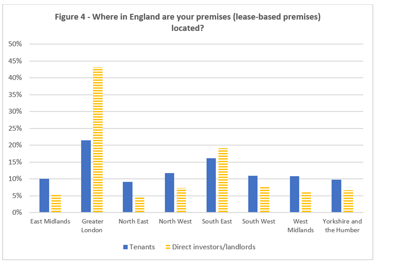This screenshot has width=397, height=264.
Task: Select the Greater London axis label
Action: pos(92,226)
